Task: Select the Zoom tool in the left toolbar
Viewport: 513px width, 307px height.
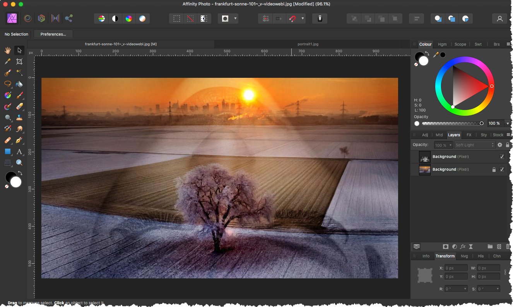Action: point(19,162)
